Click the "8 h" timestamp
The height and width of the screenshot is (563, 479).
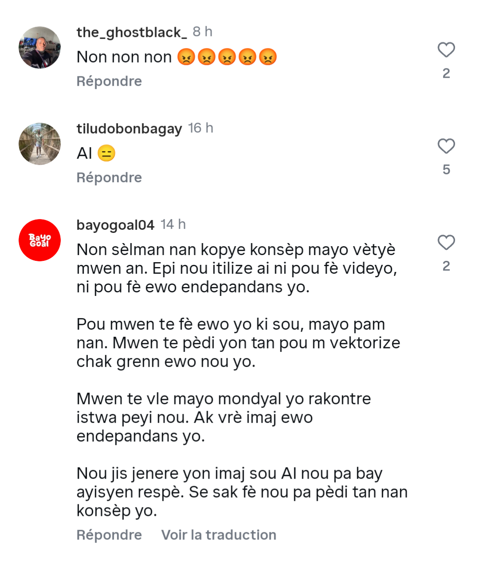(x=202, y=32)
